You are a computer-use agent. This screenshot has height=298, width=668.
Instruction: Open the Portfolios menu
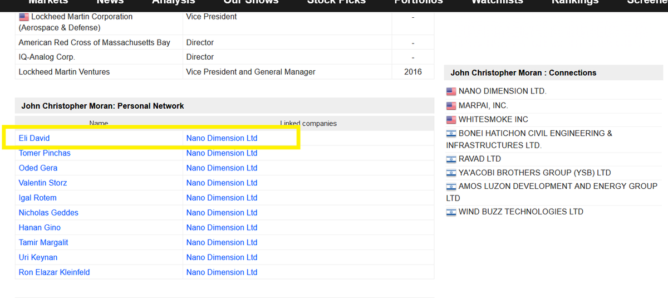[x=419, y=2]
